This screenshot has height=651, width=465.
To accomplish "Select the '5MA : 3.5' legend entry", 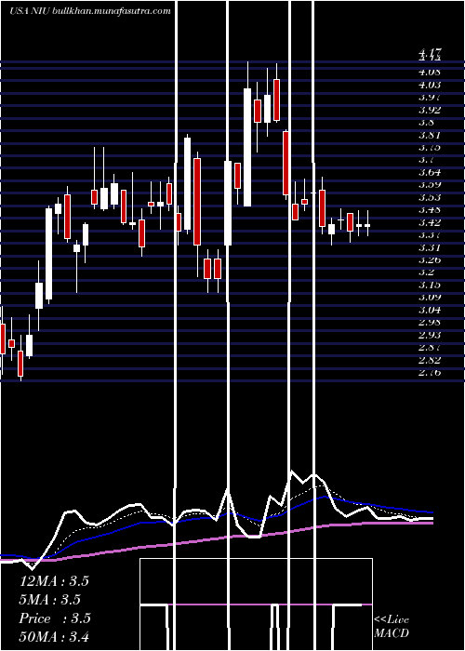I will pyautogui.click(x=50, y=600).
